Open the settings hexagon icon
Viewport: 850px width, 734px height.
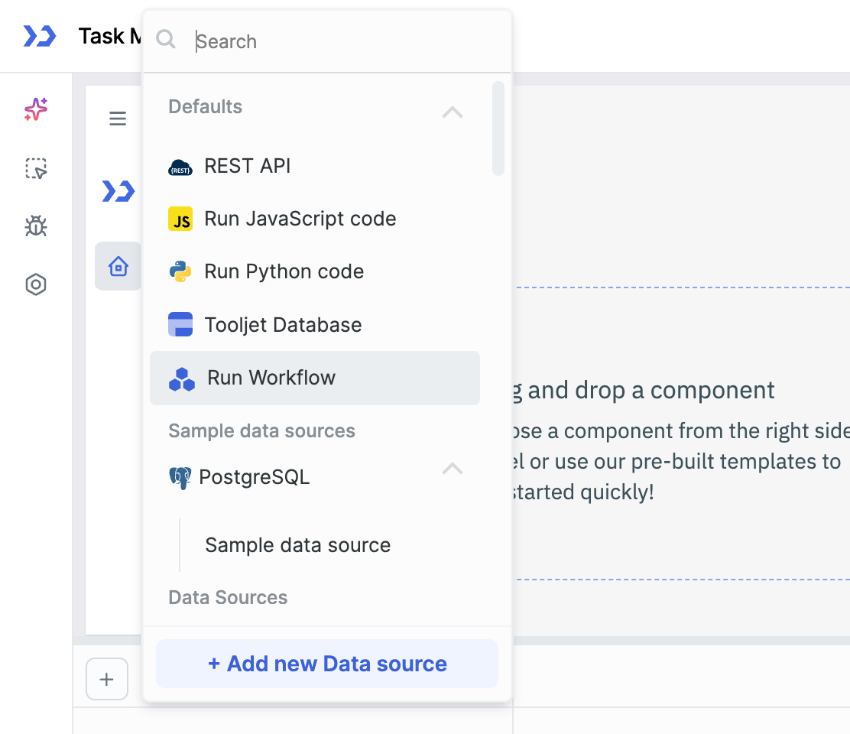36,285
